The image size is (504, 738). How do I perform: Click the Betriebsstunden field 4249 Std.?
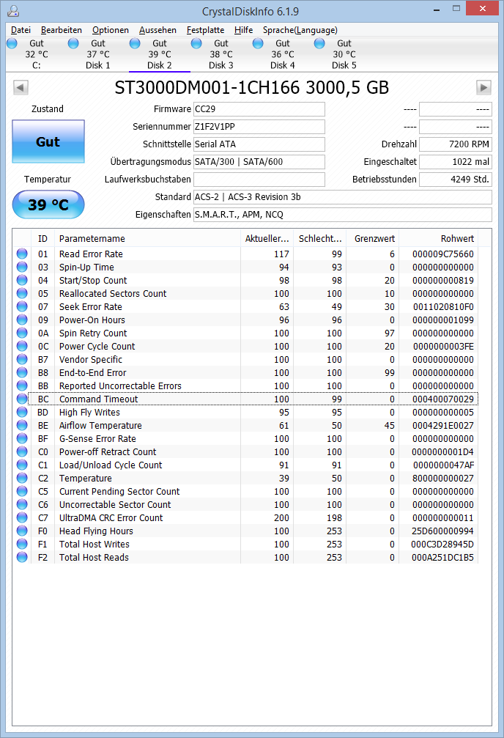pyautogui.click(x=456, y=180)
